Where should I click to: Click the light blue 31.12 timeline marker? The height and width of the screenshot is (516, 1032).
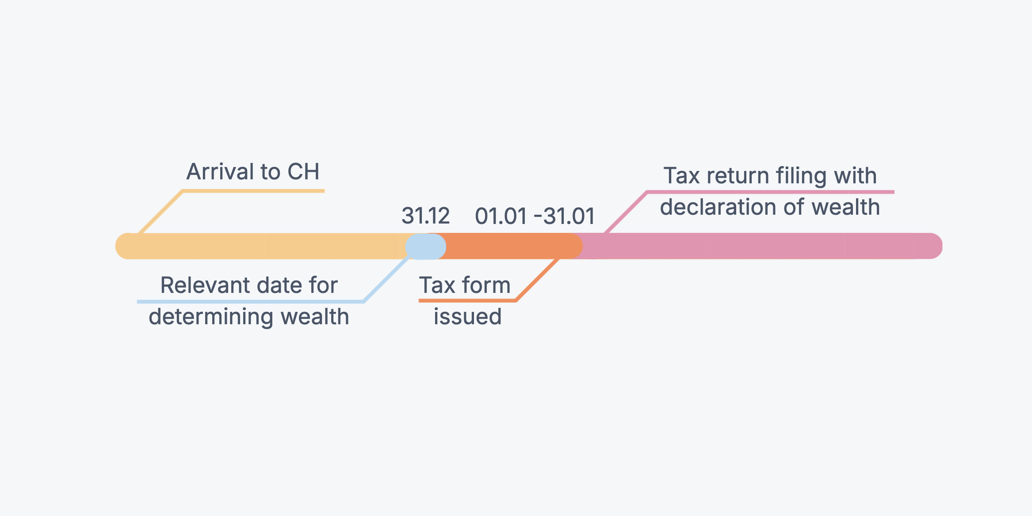425,246
